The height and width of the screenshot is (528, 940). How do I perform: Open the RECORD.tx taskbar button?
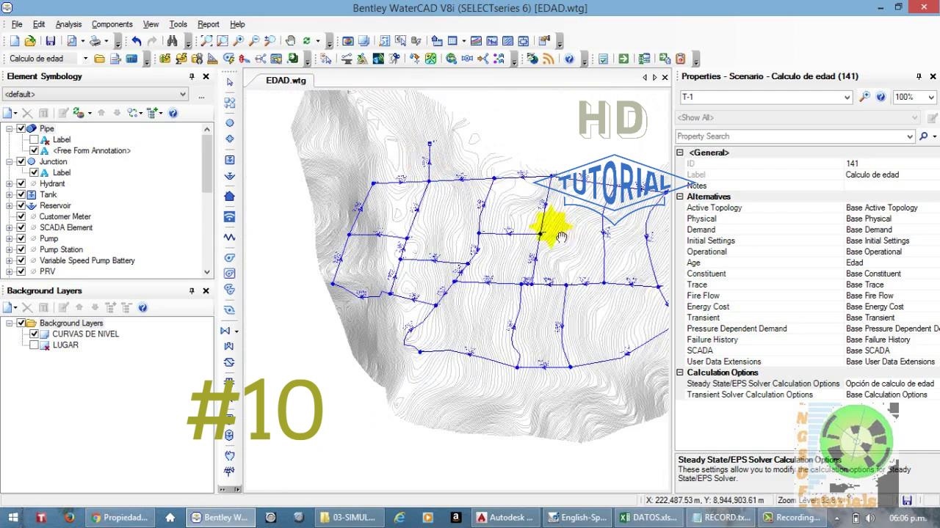pos(720,518)
